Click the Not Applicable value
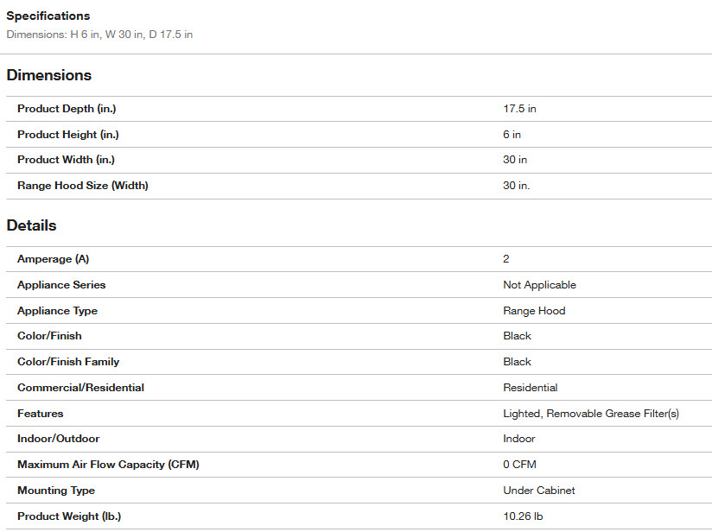712x532 pixels. tap(539, 285)
